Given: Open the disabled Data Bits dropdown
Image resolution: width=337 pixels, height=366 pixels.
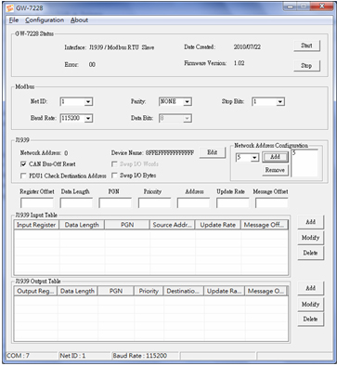Looking at the screenshot, I should pyautogui.click(x=188, y=118).
